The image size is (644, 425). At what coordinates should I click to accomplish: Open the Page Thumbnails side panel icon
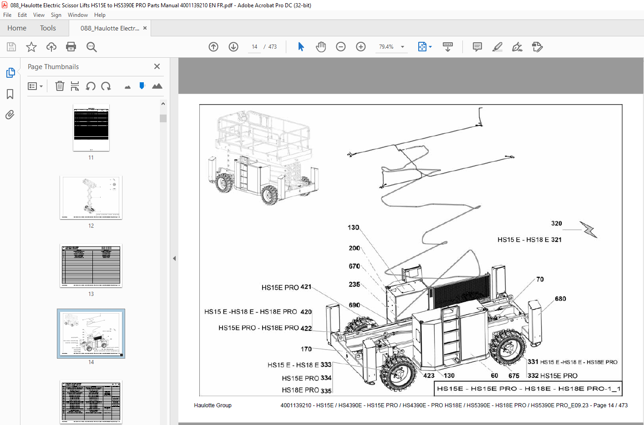(10, 73)
